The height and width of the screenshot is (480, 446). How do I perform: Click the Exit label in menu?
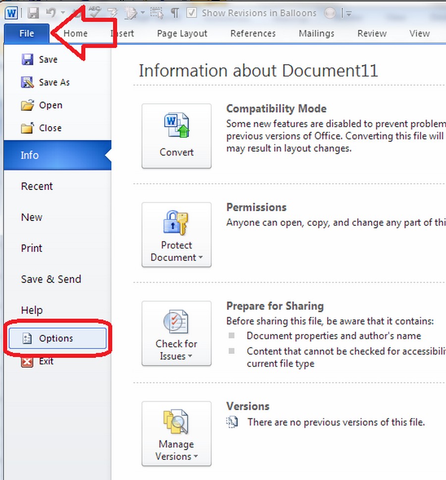[x=46, y=361]
